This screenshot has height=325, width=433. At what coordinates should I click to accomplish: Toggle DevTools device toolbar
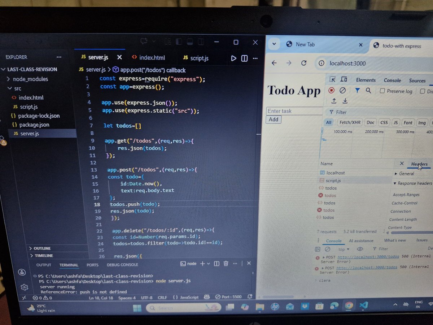[x=344, y=79]
